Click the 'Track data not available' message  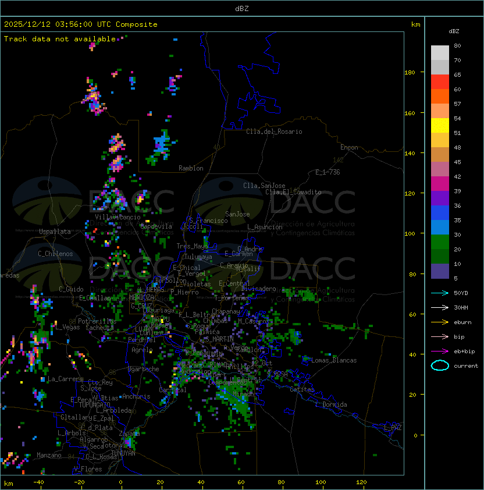(x=60, y=39)
